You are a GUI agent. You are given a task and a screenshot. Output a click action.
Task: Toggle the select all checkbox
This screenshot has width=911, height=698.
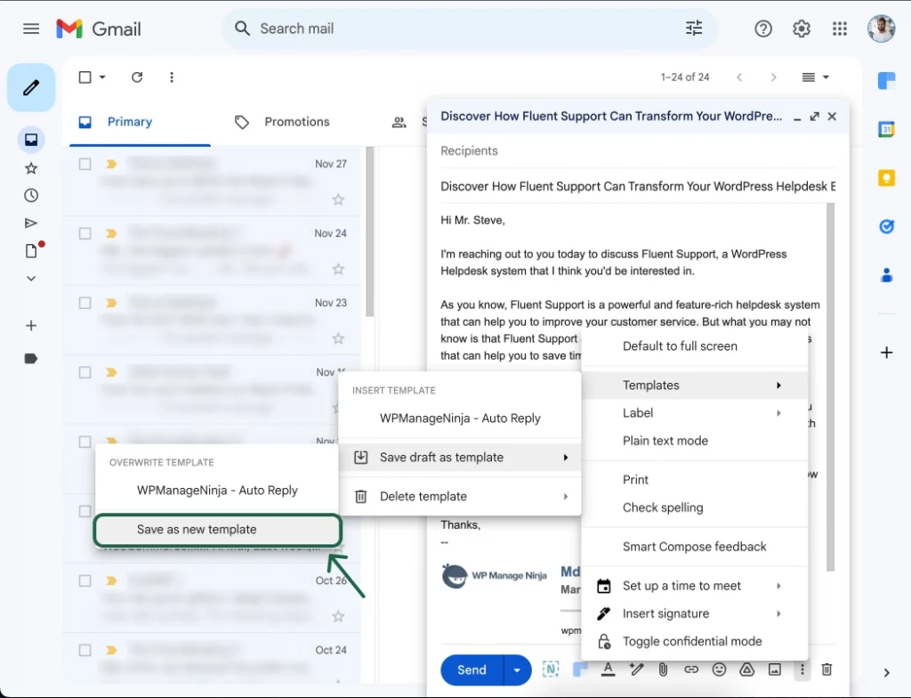click(85, 77)
